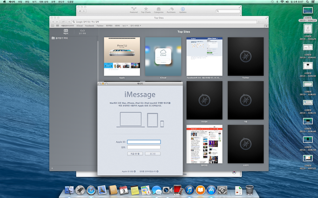The image size is (318, 198).
Task: Open Safari compass icon in dock
Action: coord(91,190)
